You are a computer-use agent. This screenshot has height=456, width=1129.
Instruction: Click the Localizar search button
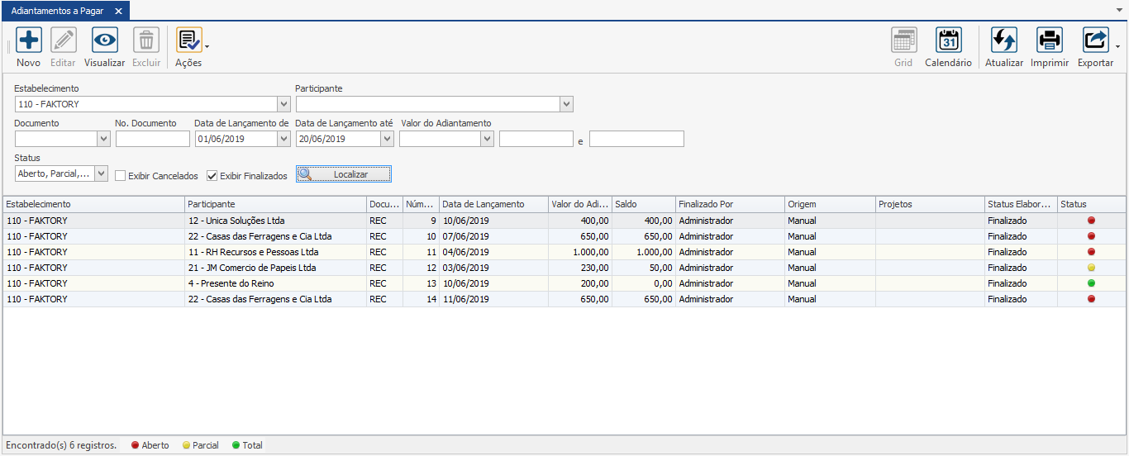click(x=344, y=174)
